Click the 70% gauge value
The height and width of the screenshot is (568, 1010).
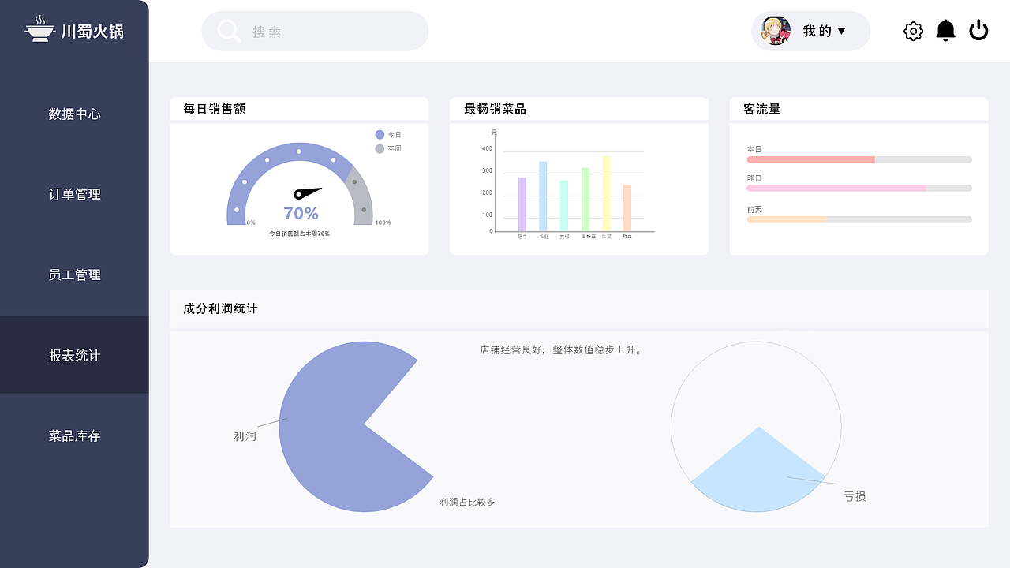pyautogui.click(x=301, y=213)
